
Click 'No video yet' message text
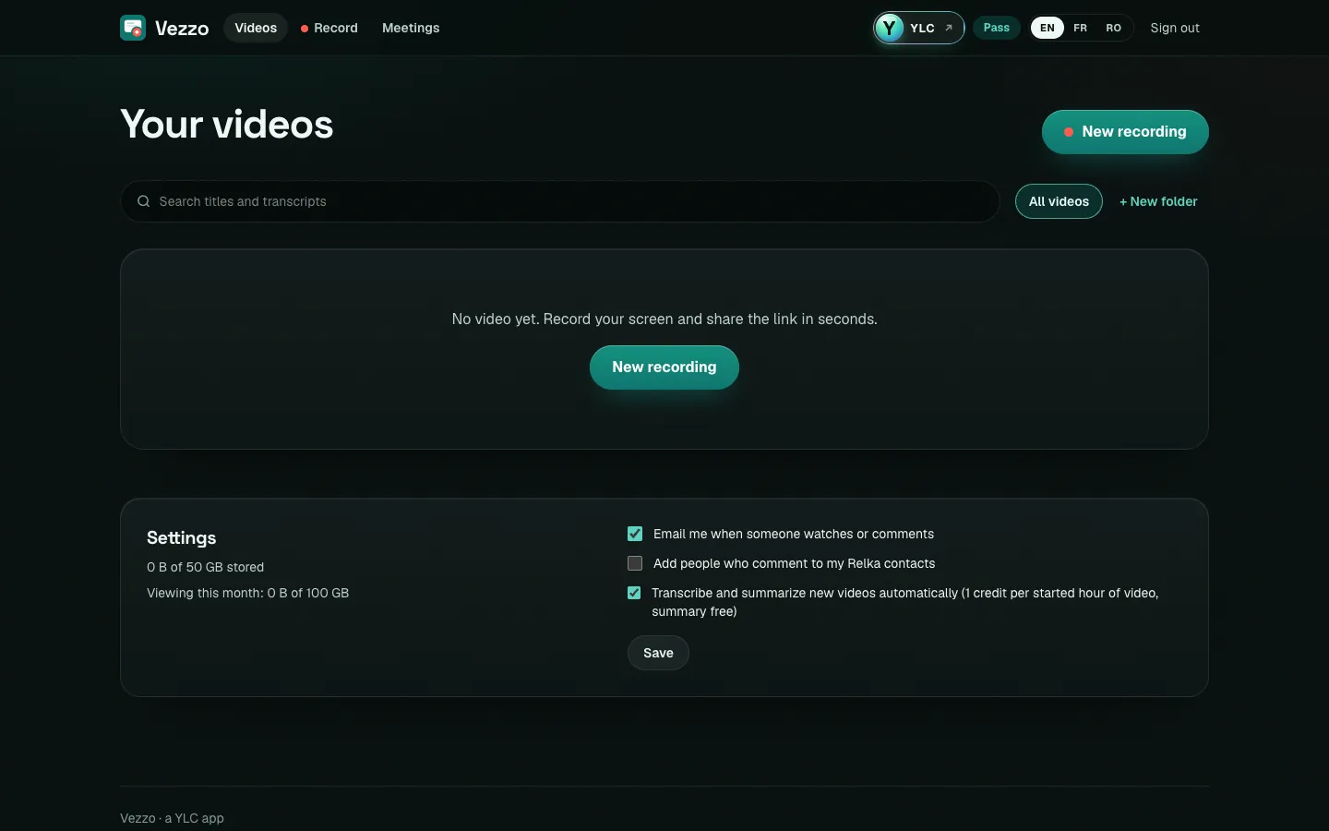point(664,319)
